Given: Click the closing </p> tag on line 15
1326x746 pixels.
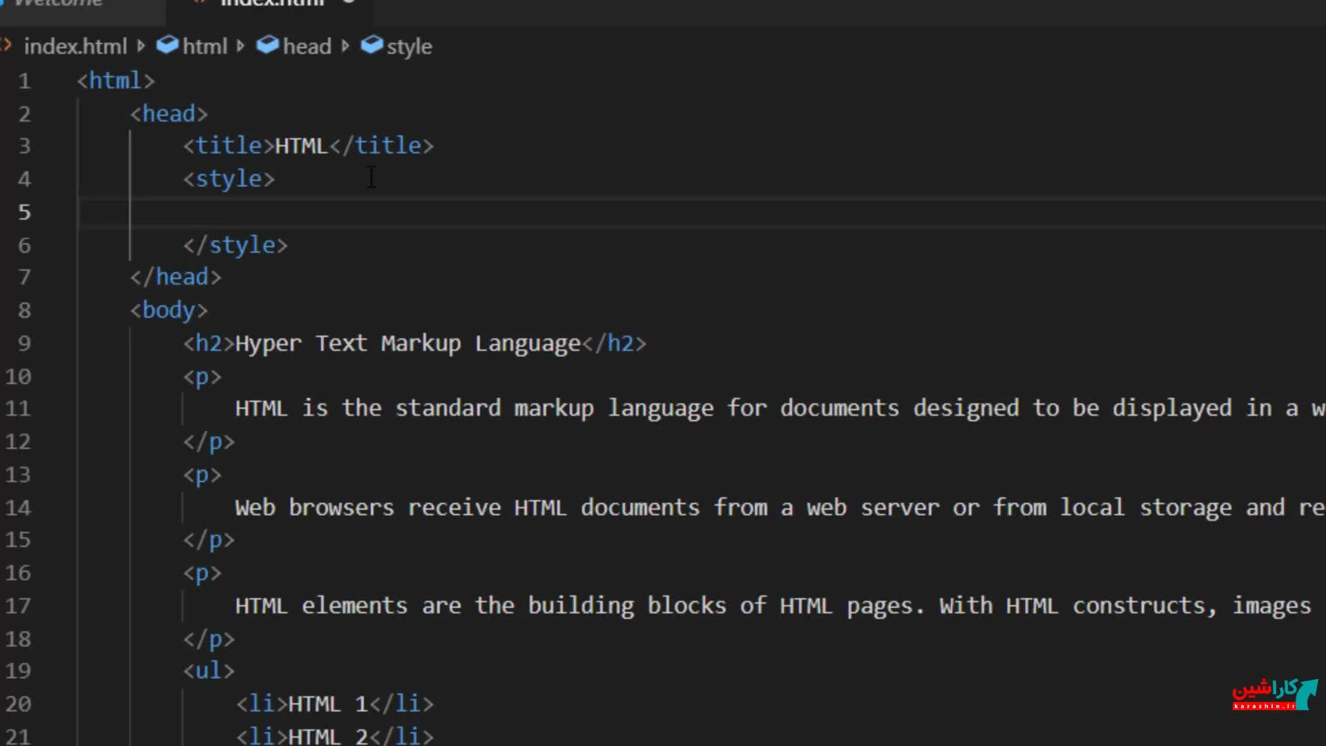Looking at the screenshot, I should pyautogui.click(x=209, y=540).
